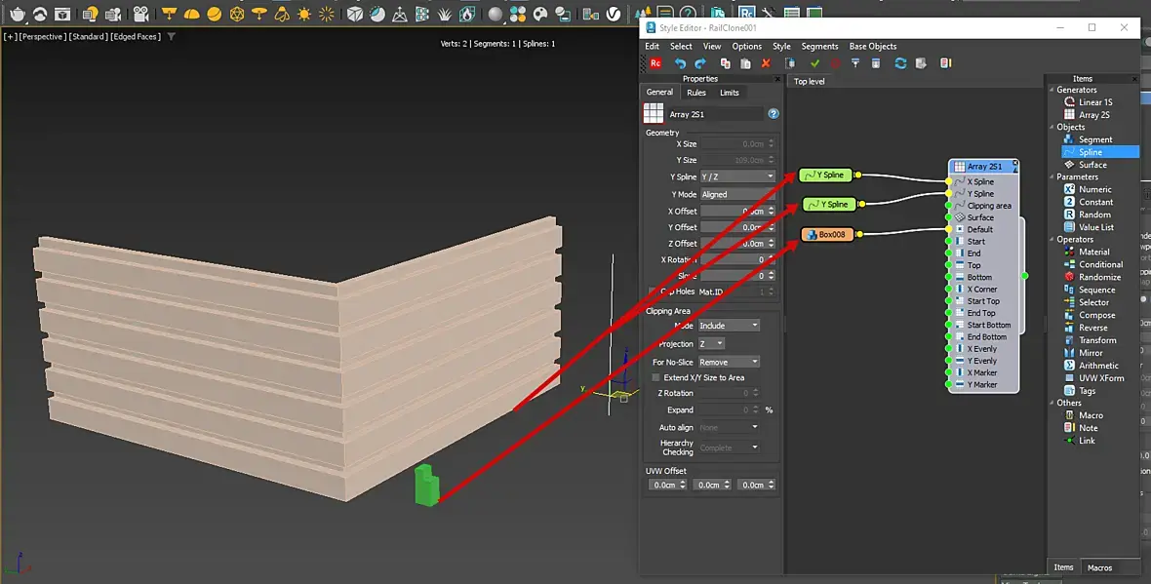The height and width of the screenshot is (584, 1151).
Task: Switch to the General tab
Action: [659, 93]
